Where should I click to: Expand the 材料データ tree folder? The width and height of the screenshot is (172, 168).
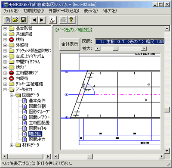coord(12,145)
